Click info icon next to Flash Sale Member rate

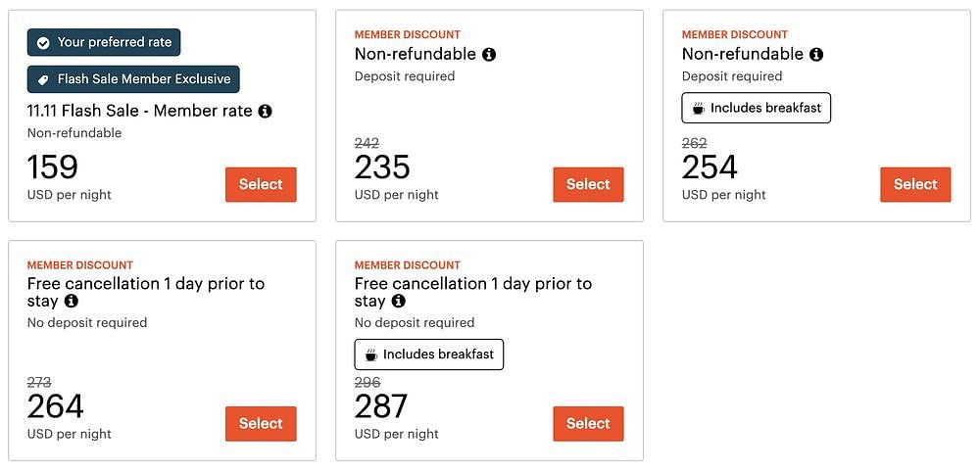point(265,112)
